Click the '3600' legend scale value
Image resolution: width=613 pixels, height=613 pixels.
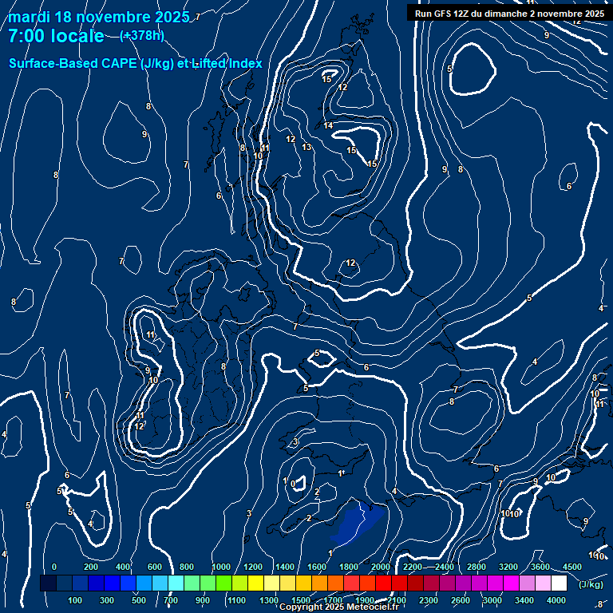pos(540,567)
